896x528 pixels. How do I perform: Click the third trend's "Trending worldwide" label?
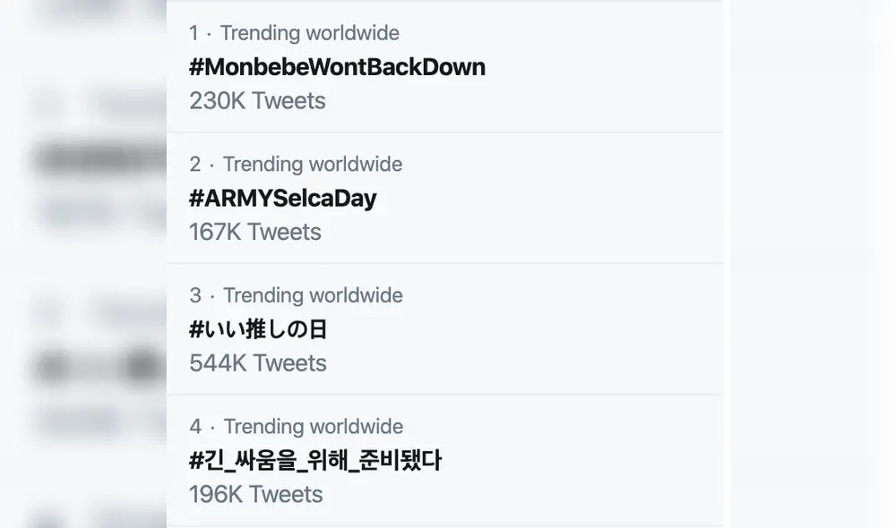[313, 295]
